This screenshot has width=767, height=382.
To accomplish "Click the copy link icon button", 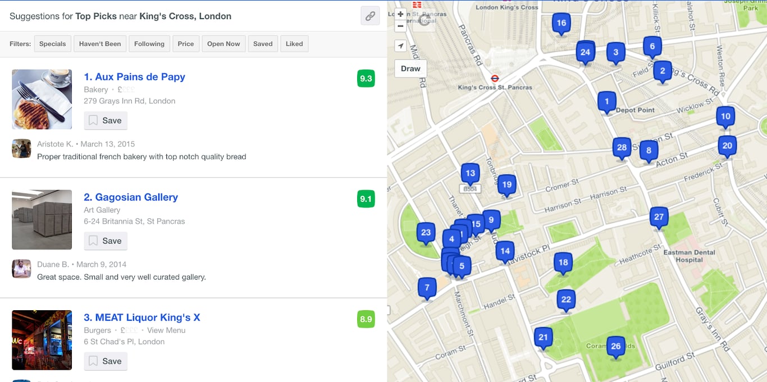I will pos(370,16).
